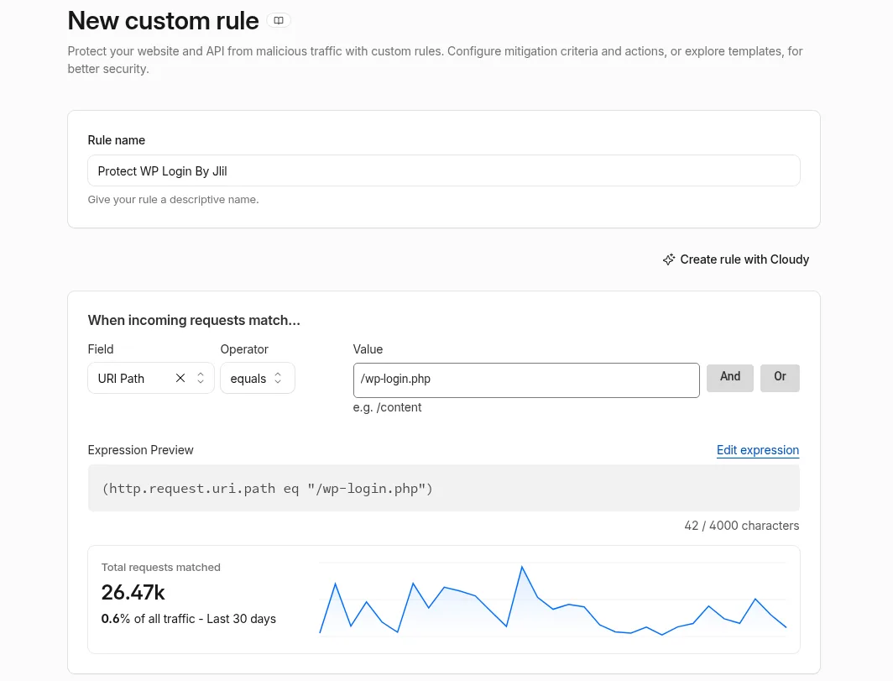This screenshot has height=681, width=893.
Task: Click '0.6% of all traffic - Last 30 days'
Action: [x=189, y=619]
